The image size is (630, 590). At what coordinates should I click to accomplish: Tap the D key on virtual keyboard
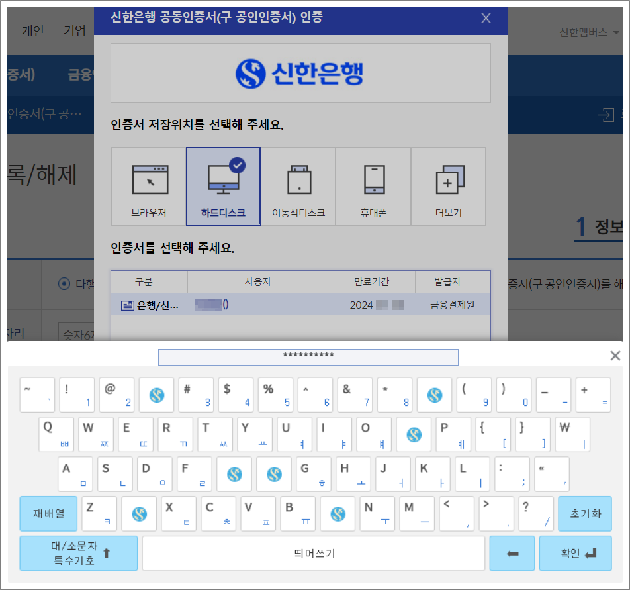point(155,474)
